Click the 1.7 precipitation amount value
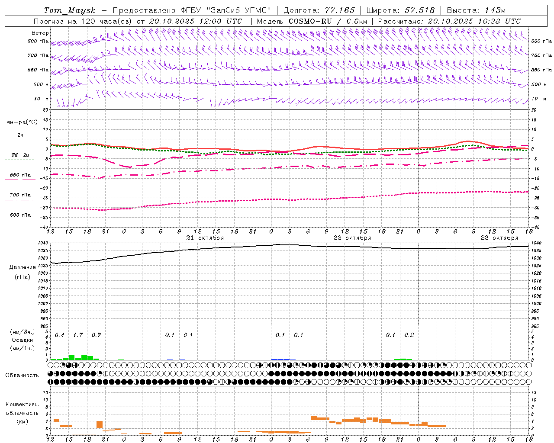The height and width of the screenshot is (443, 554). click(x=78, y=335)
